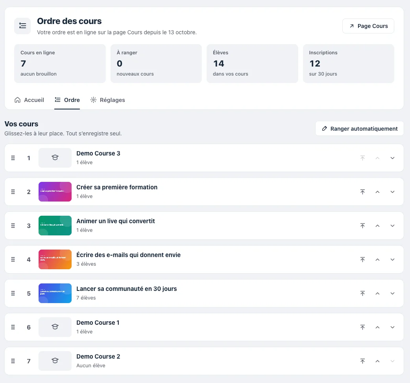
Task: Move Créer sa première formation up one
Action: click(377, 192)
